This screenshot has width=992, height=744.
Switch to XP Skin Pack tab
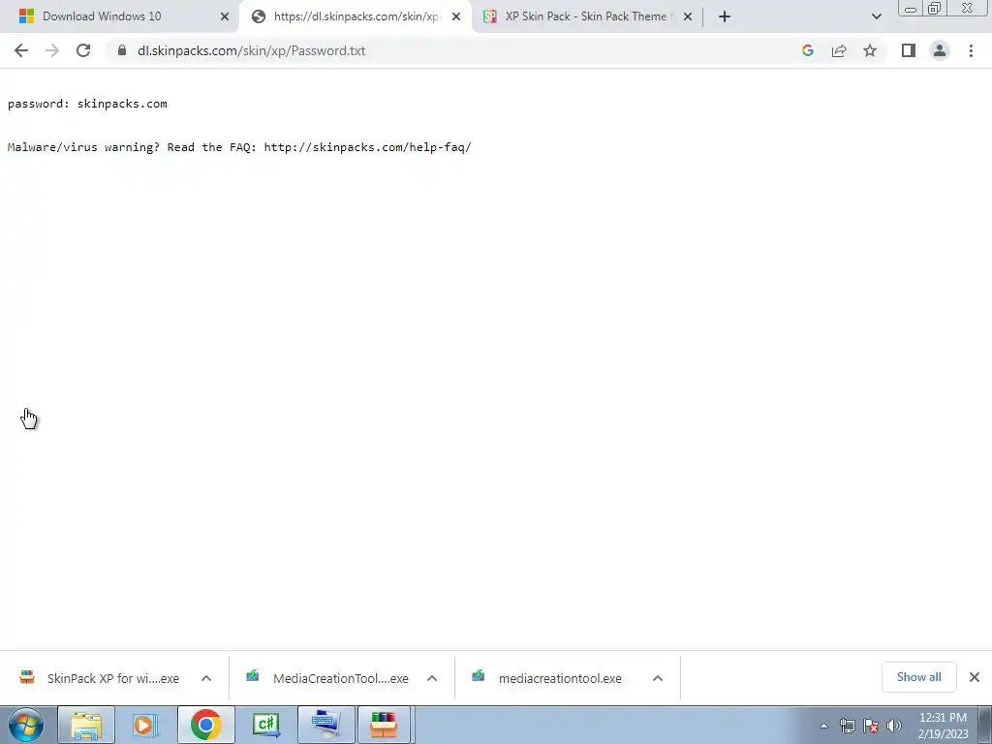point(585,16)
